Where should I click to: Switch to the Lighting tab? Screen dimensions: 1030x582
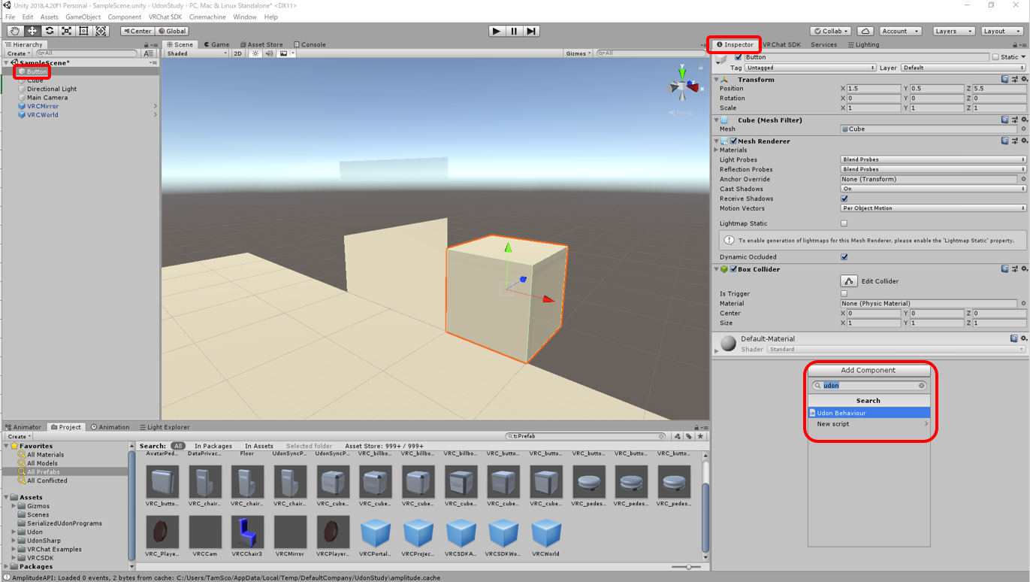(x=863, y=44)
